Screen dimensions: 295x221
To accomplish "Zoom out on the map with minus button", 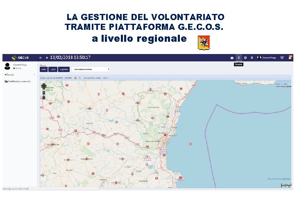I will (x=44, y=98).
